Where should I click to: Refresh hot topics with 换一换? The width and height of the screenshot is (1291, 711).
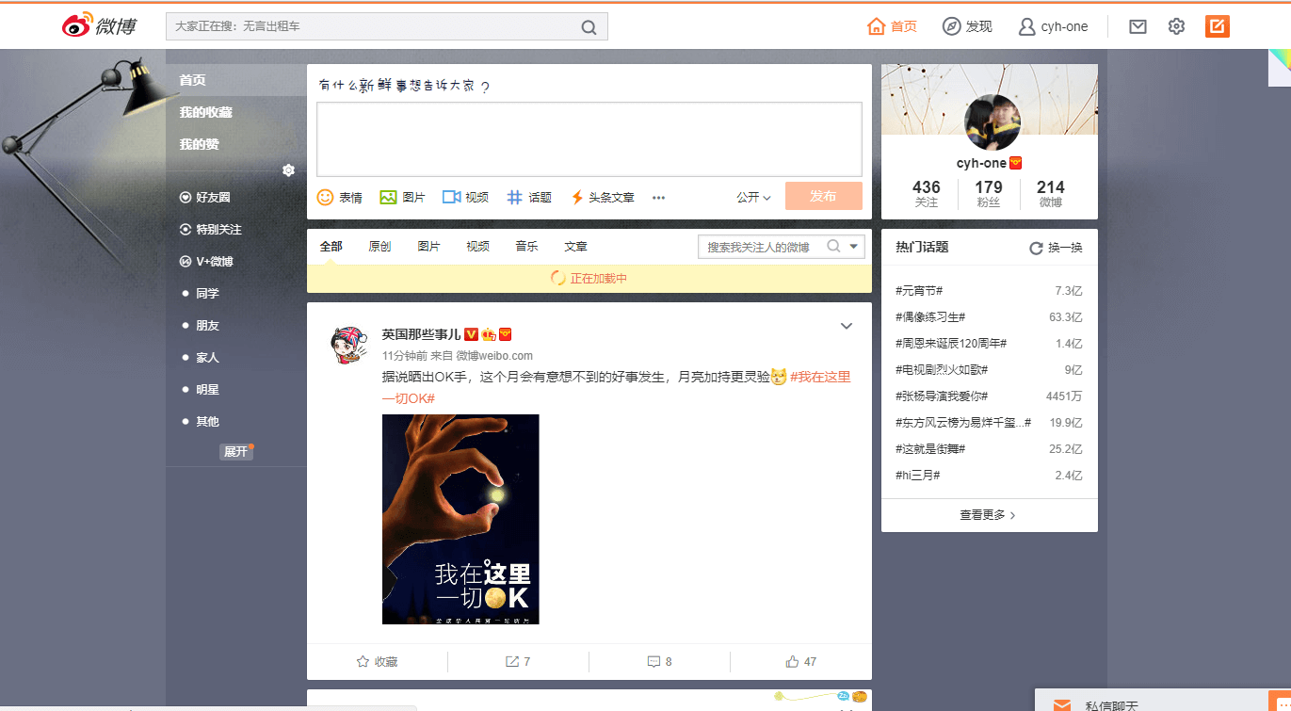[1056, 248]
